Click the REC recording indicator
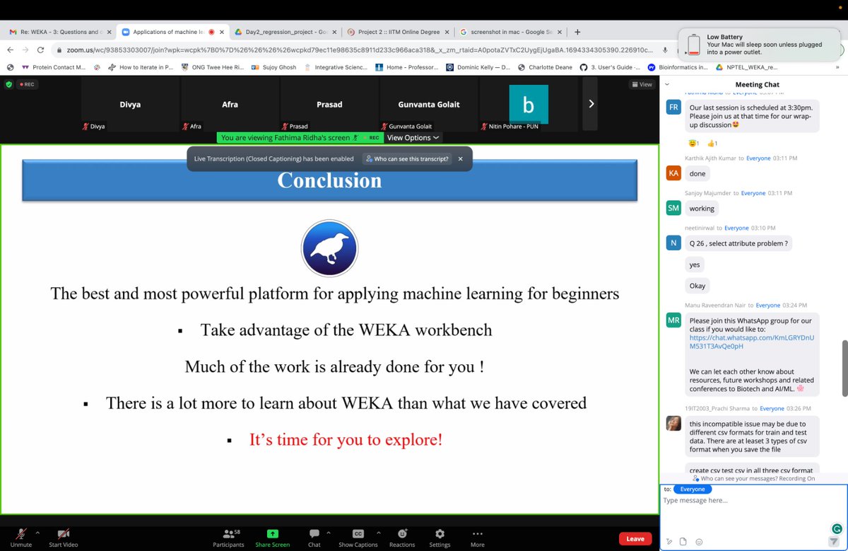 (x=27, y=84)
